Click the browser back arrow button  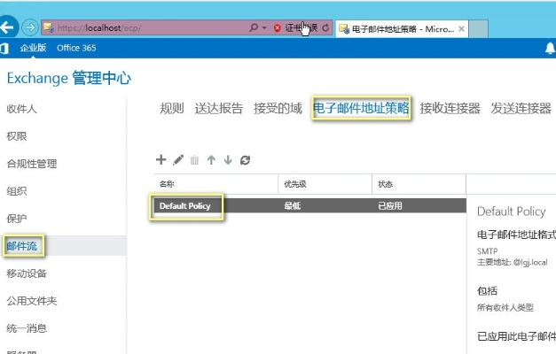[x=11, y=27]
